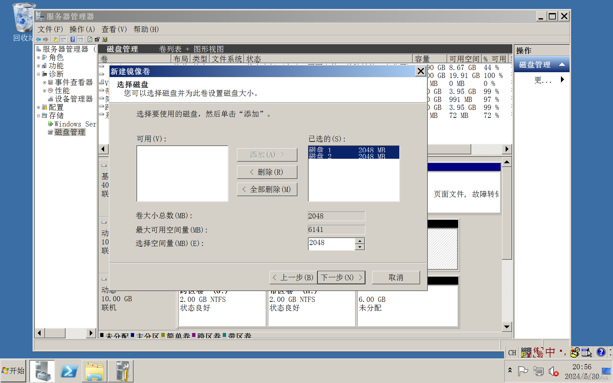Open the 帮助(H) menu
Image resolution: width=613 pixels, height=383 pixels.
146,29
